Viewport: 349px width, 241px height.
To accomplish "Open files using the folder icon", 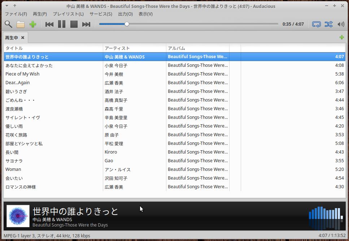I will (x=21, y=24).
